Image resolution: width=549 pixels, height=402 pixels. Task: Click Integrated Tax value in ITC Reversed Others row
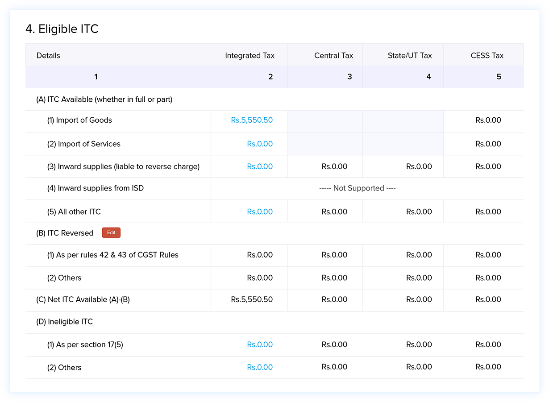260,278
